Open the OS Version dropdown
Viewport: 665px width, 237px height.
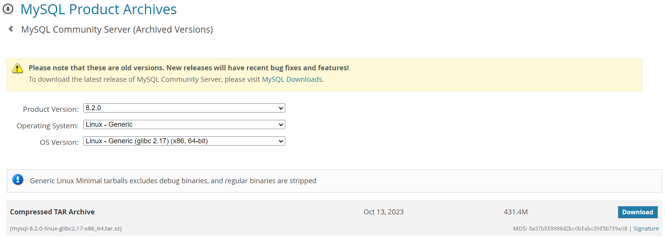click(184, 141)
